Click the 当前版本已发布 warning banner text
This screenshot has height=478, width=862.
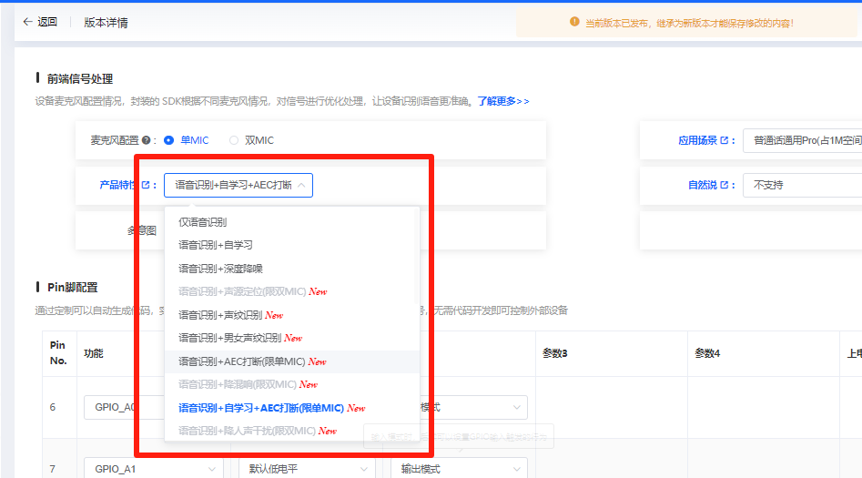pyautogui.click(x=689, y=23)
